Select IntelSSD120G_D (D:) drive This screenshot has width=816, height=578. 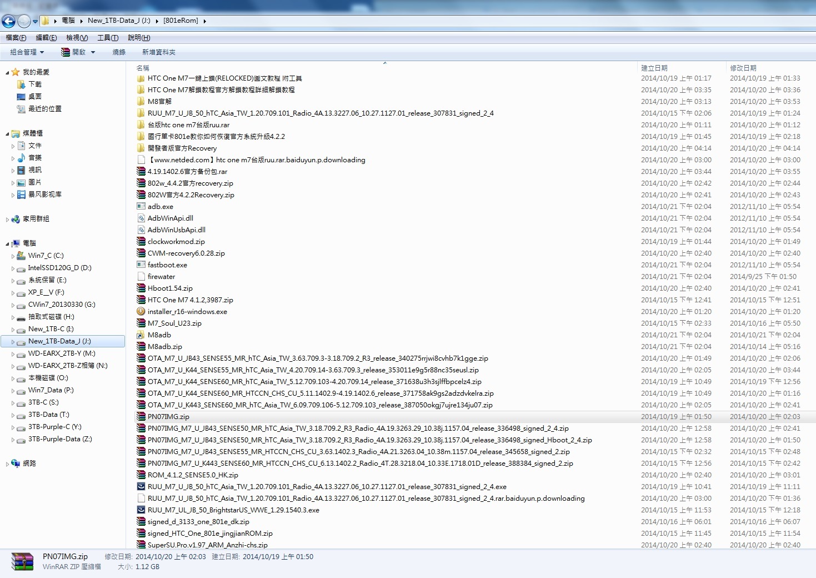tap(59, 268)
